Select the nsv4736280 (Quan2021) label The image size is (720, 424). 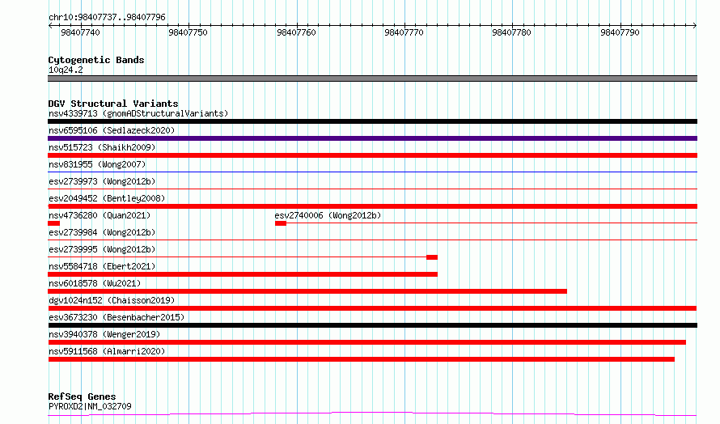[100, 215]
